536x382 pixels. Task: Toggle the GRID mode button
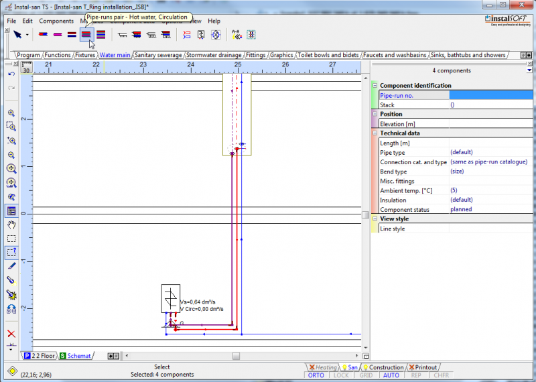pos(366,375)
